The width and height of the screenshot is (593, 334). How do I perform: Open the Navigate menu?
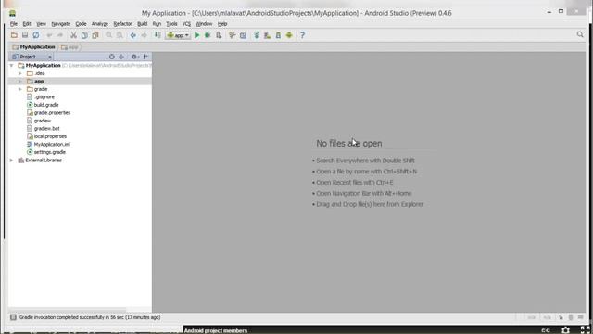(61, 24)
